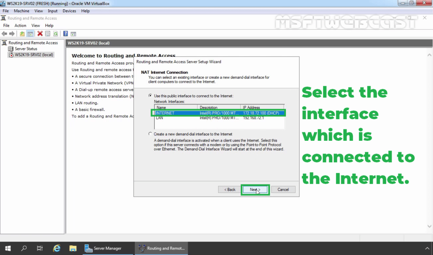Image resolution: width=433 pixels, height=255 pixels.
Task: Open VirtualBox Machine menu
Action: [x=22, y=11]
